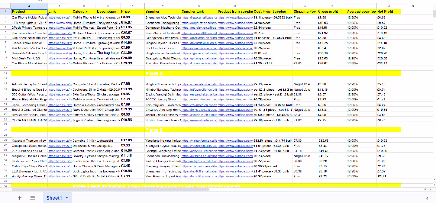
Task: Select the Product header cell
Action: [x=29, y=12]
